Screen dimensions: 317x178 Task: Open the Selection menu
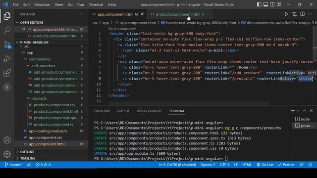[42, 4]
